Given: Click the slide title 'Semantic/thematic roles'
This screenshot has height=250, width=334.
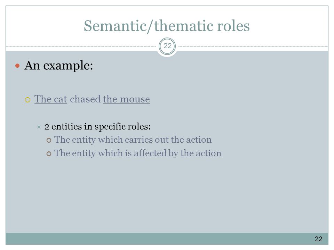Looking at the screenshot, I should click(167, 26).
